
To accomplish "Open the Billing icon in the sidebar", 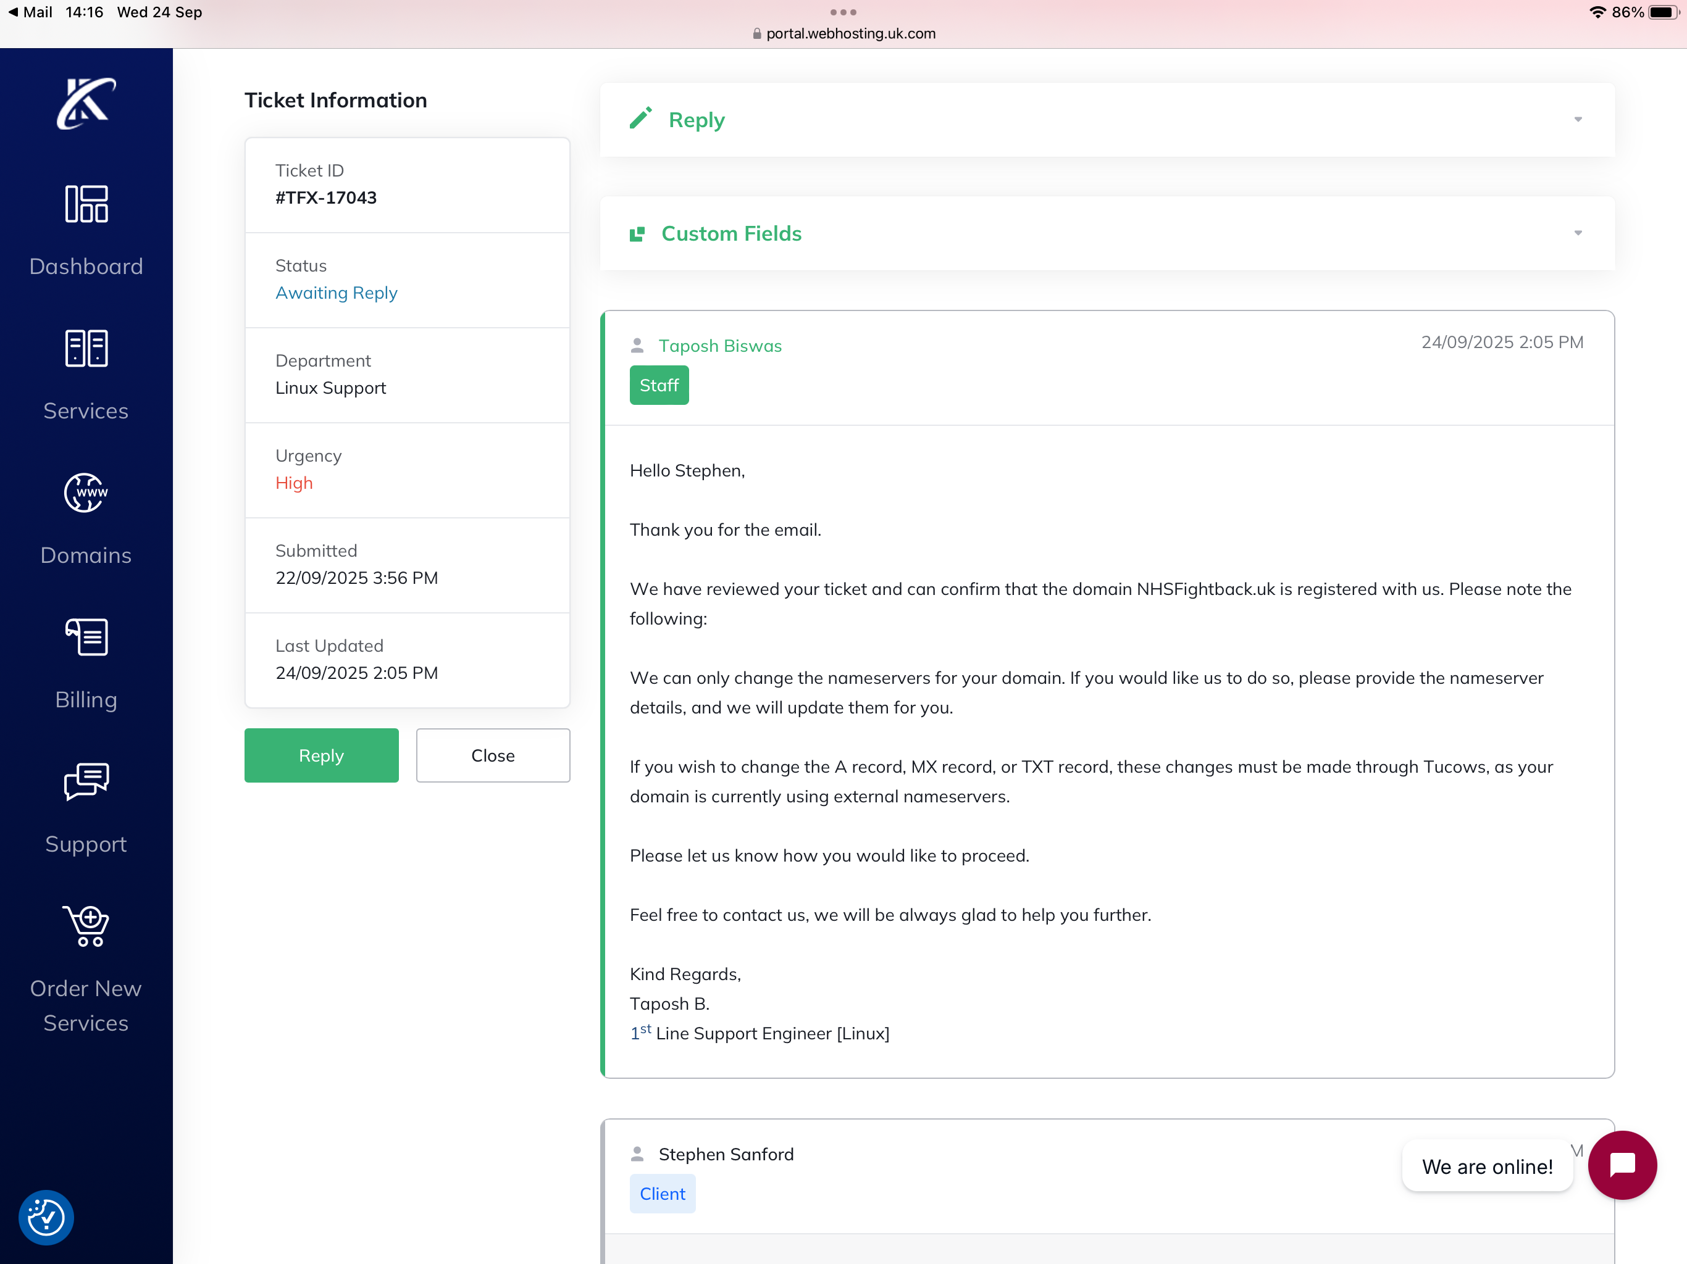I will (86, 636).
